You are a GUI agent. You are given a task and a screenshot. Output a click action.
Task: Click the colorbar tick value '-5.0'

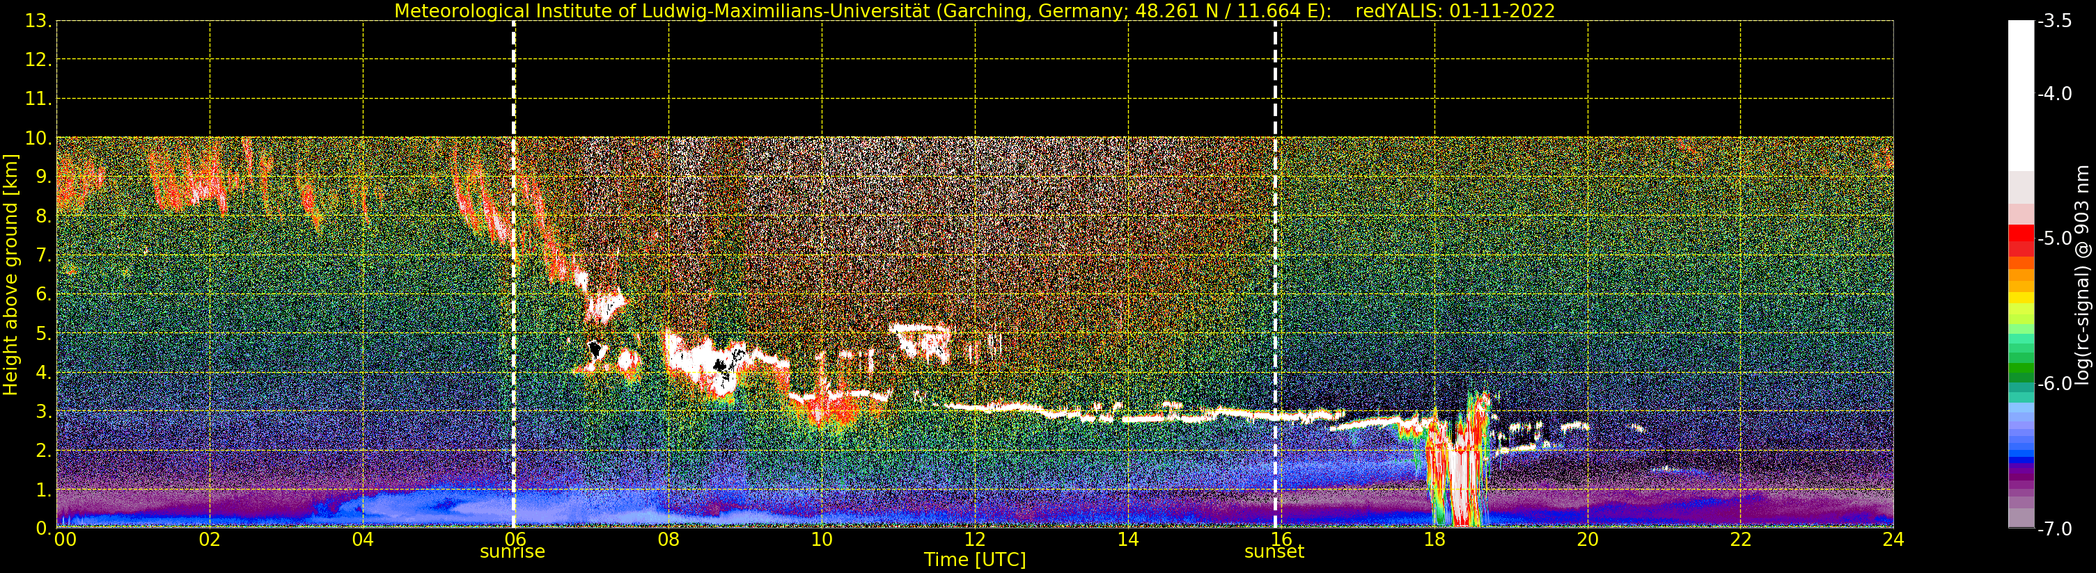click(2056, 238)
